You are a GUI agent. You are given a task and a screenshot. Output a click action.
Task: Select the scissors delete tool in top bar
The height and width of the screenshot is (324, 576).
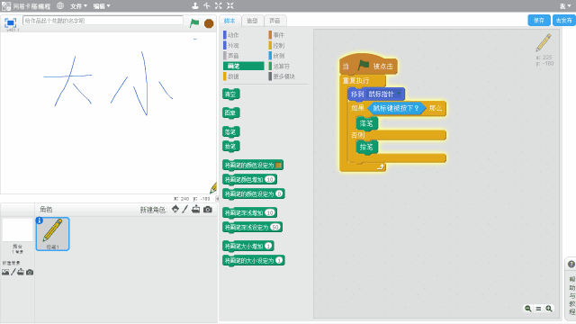tap(207, 5)
